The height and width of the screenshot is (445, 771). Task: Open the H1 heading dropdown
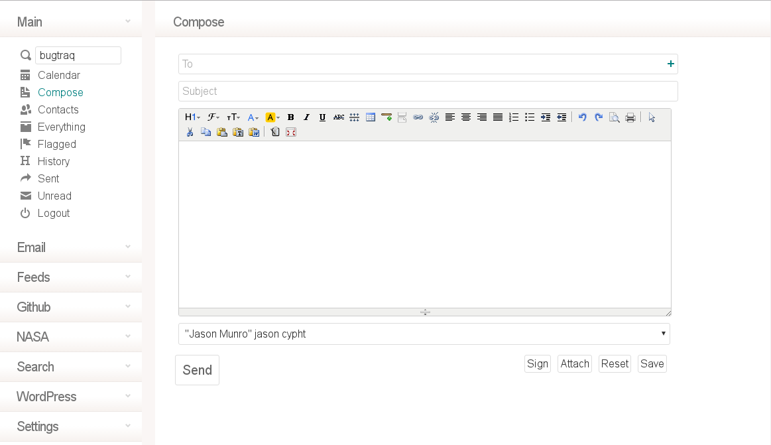point(192,117)
